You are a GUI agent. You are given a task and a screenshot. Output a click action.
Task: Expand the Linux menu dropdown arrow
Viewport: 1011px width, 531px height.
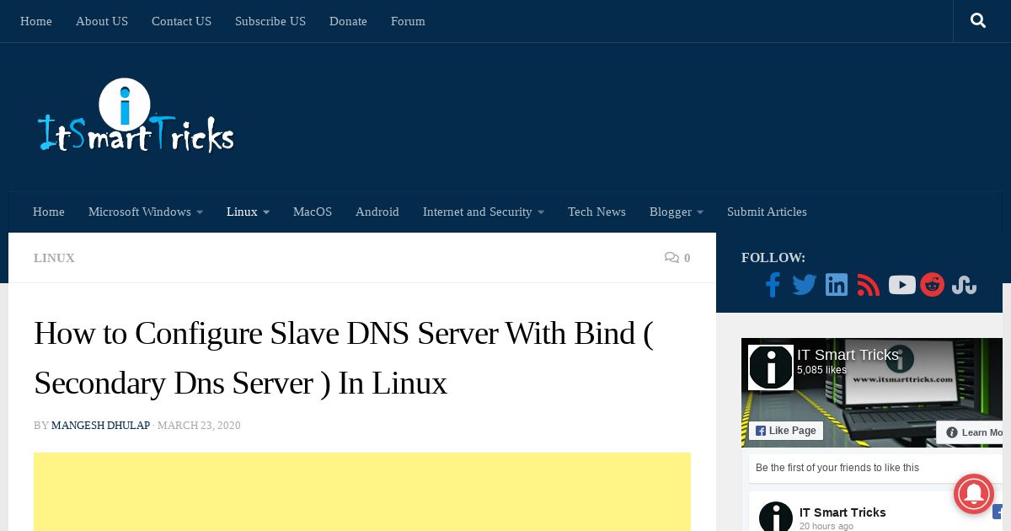[x=266, y=212]
